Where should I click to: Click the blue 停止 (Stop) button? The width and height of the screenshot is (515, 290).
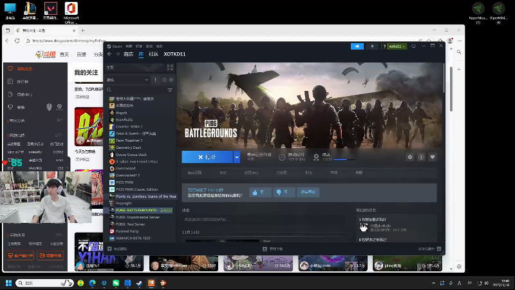point(207,157)
